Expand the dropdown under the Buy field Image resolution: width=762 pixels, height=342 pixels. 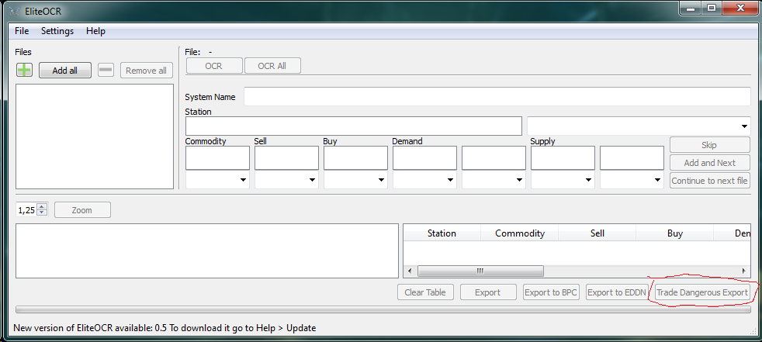click(x=381, y=181)
